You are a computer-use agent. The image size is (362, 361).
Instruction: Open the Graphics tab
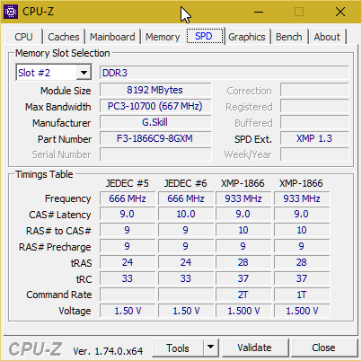[247, 37]
